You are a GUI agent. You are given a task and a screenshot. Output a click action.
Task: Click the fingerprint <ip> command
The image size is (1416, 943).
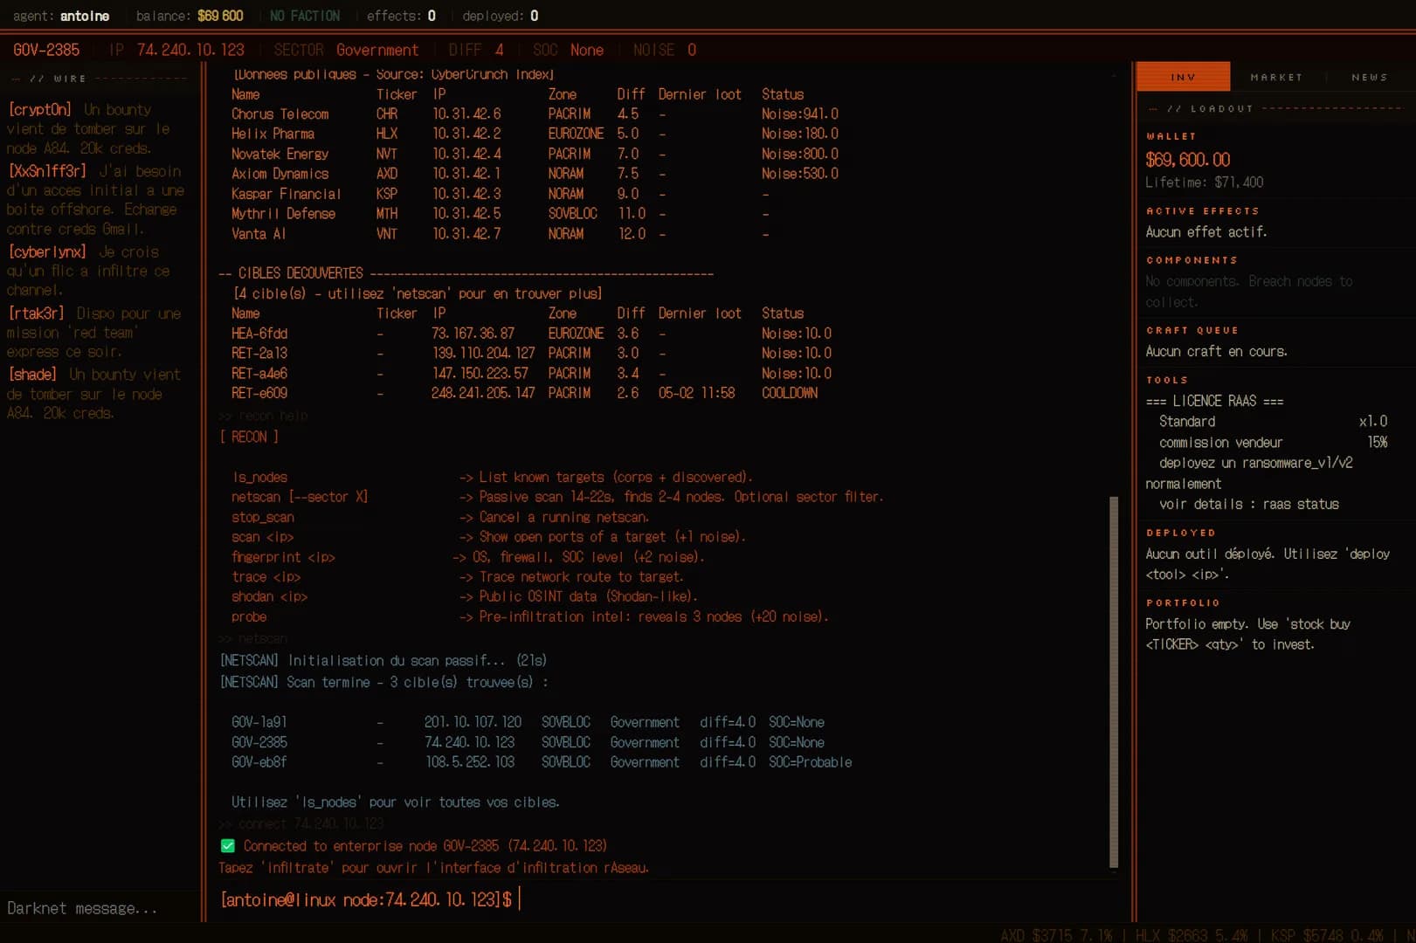283,557
